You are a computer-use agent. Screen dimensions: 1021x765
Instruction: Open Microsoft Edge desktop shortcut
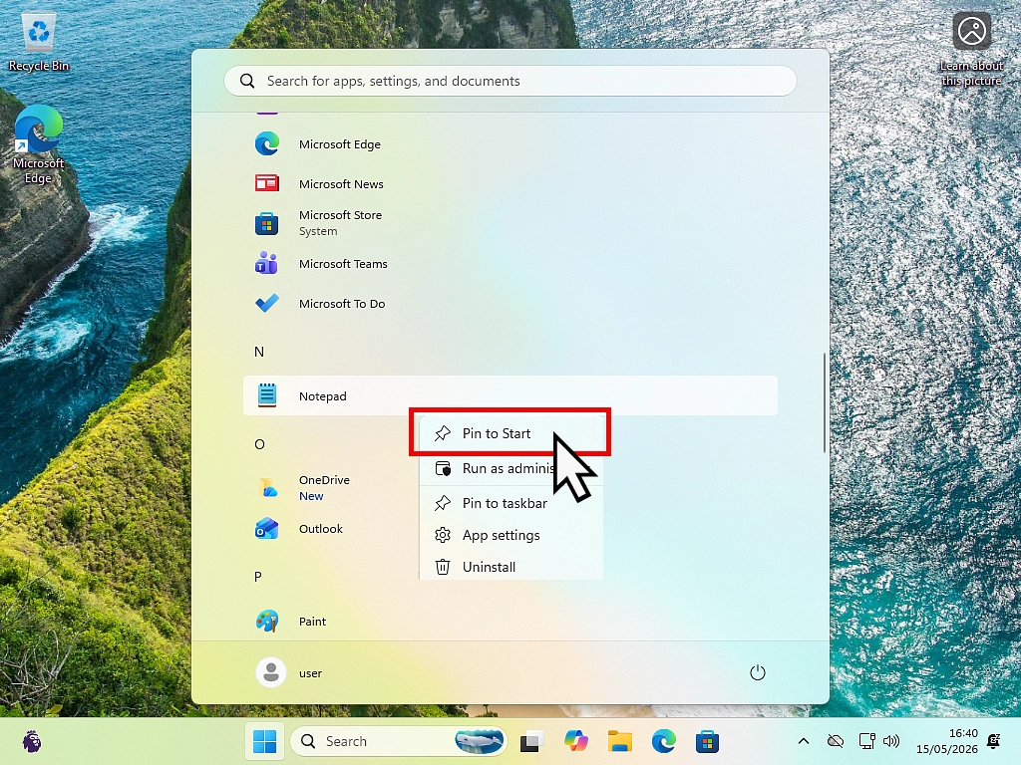tap(39, 144)
